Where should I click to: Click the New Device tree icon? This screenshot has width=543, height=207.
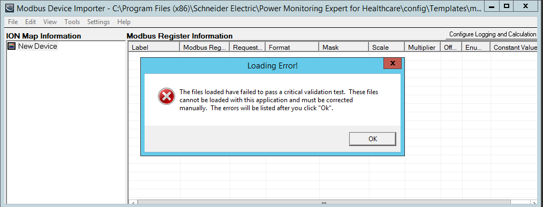pyautogui.click(x=11, y=46)
